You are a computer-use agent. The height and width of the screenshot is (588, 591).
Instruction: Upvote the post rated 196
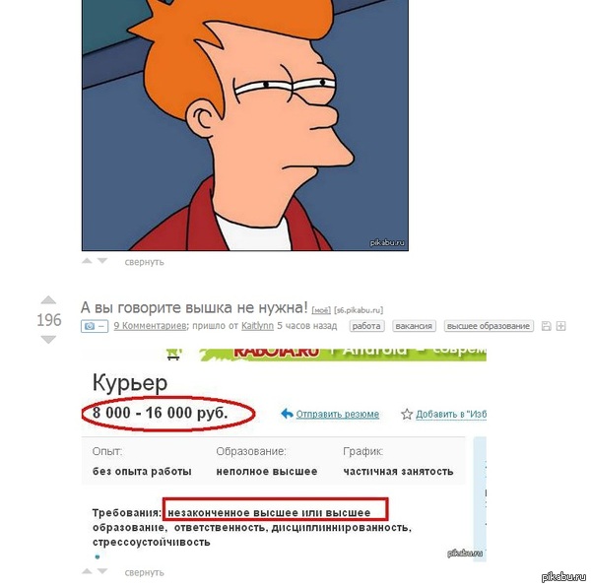48,300
